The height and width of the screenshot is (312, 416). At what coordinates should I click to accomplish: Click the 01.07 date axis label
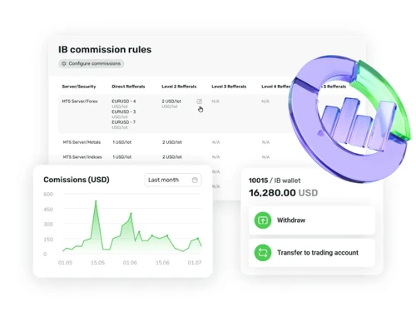click(x=195, y=263)
